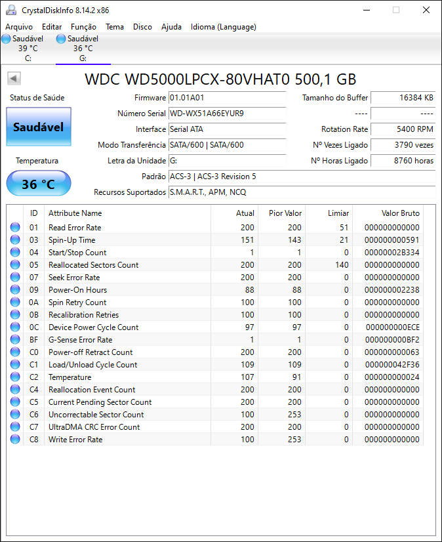Open the Disco menu
Viewport: 442px width, 542px height.
[x=142, y=27]
